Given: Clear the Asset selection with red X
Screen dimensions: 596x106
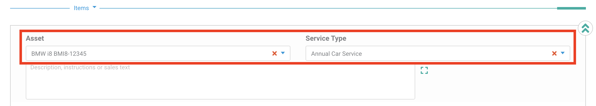Looking at the screenshot, I should (x=275, y=53).
